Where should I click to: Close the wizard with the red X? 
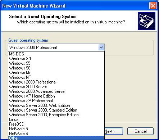click(153, 6)
